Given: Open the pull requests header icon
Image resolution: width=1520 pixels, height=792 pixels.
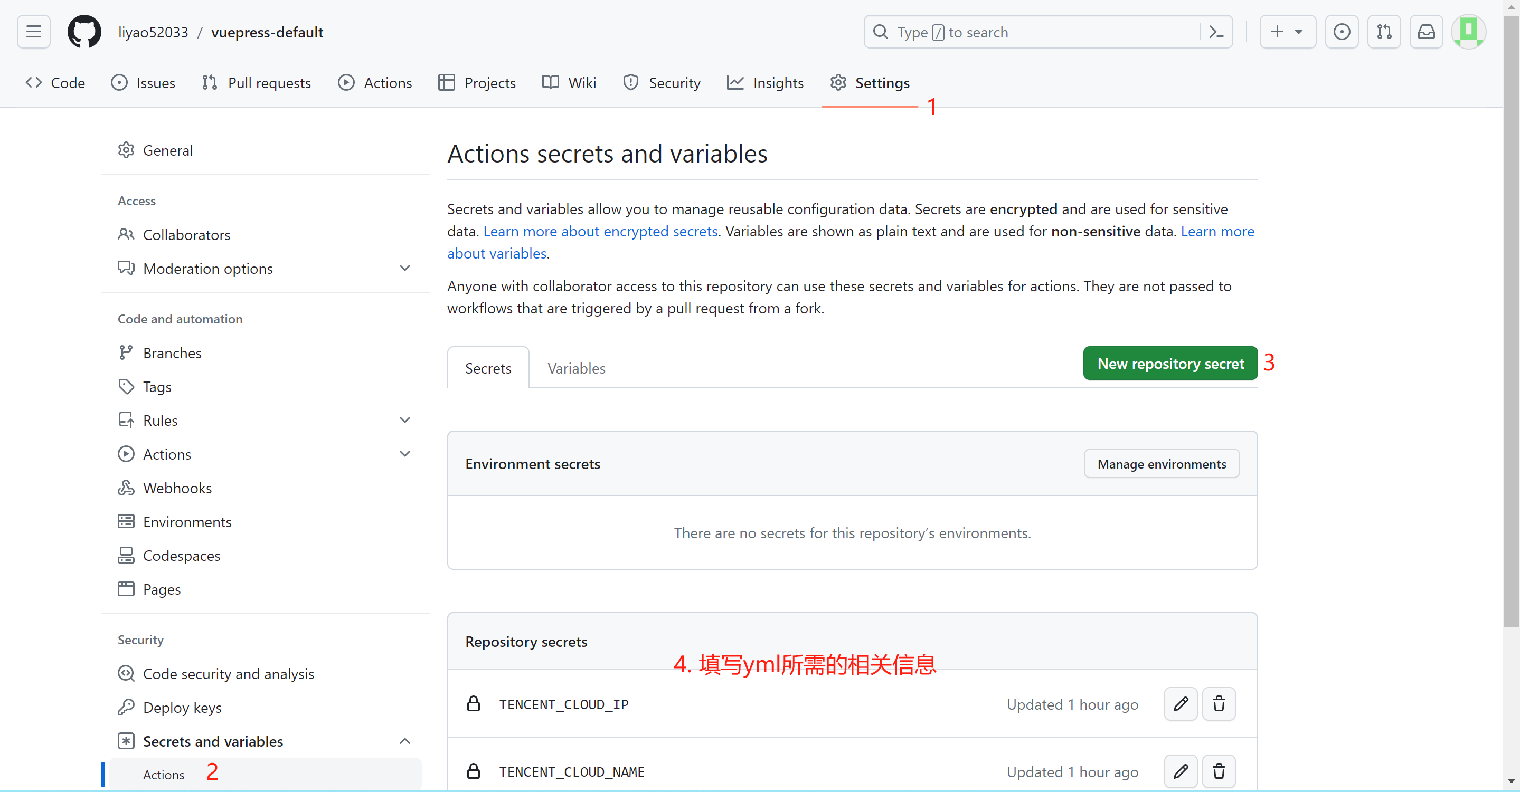Looking at the screenshot, I should click(1384, 32).
